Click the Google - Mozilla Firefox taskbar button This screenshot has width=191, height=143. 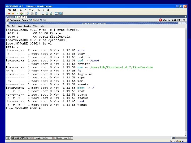click(x=63, y=138)
